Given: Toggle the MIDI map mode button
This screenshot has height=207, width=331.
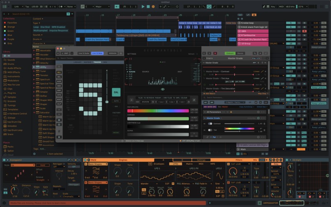Looking at the screenshot, I should tap(281, 7).
